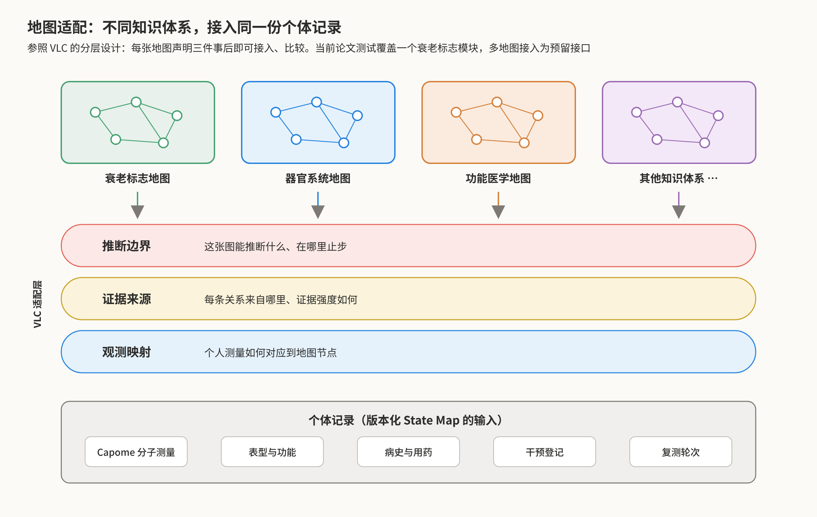Click the 病史与用药 box

click(408, 452)
